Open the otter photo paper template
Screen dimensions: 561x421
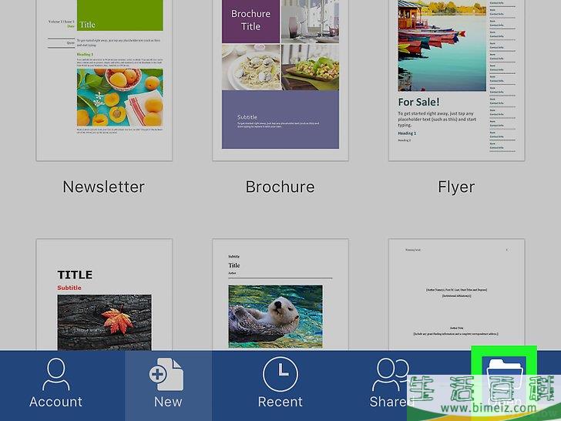280,295
